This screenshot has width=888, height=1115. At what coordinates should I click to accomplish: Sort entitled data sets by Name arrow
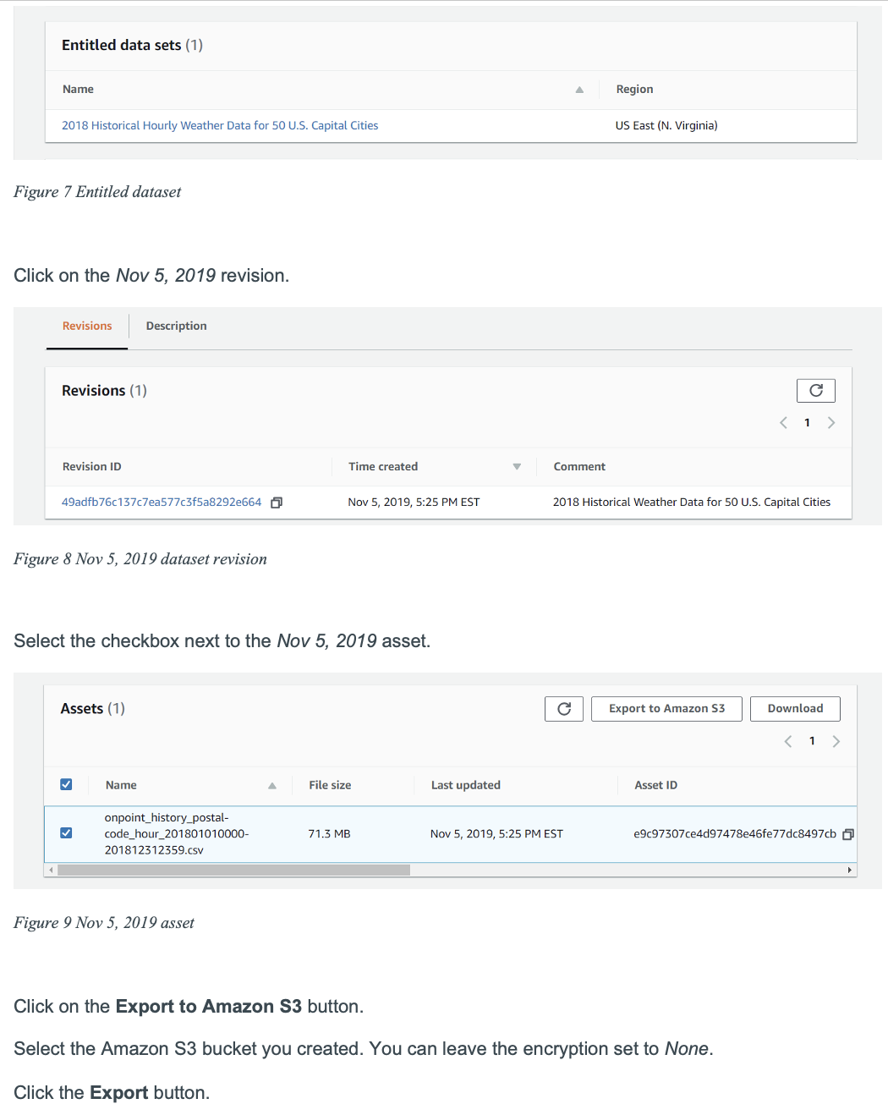pos(579,90)
